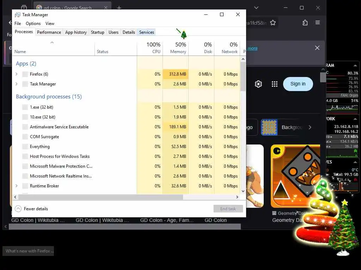Click the What's new with Firefox link

pos(28,251)
